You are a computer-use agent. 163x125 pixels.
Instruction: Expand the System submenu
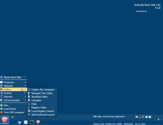tap(14, 93)
